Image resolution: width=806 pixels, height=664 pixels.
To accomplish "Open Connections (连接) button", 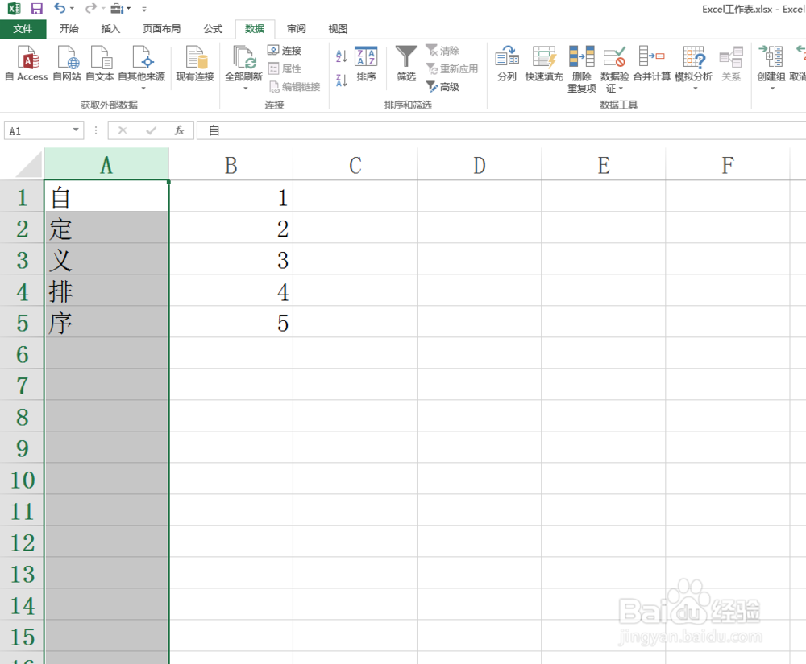I will 285,50.
